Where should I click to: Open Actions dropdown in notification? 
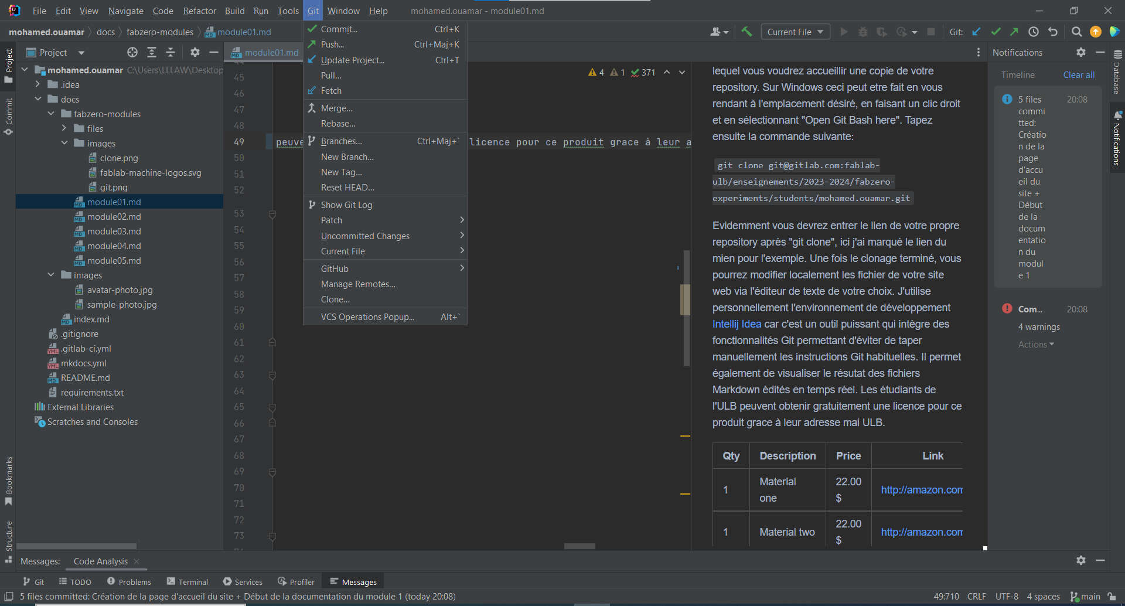[1036, 344]
